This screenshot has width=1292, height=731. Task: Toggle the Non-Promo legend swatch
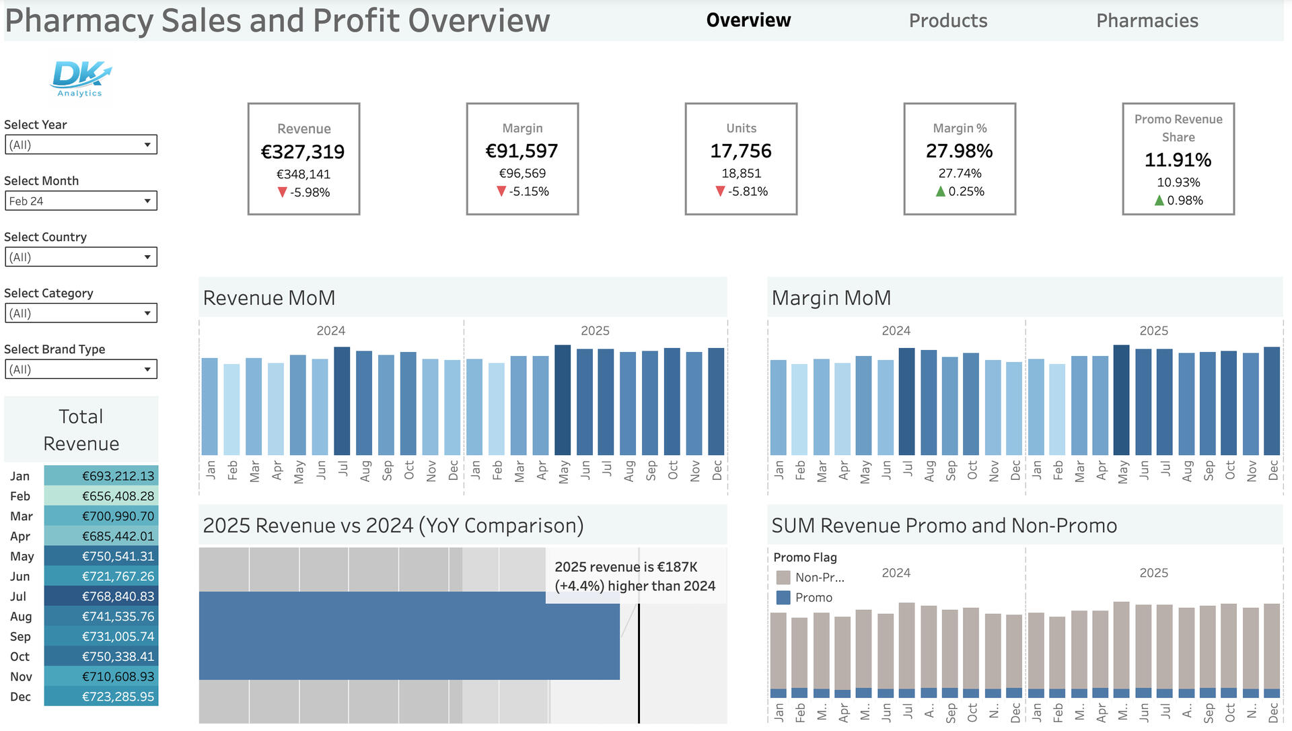coord(783,577)
